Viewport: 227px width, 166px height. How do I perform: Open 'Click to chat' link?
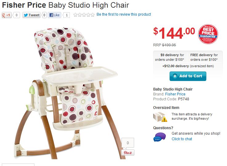pyautogui.click(x=182, y=139)
